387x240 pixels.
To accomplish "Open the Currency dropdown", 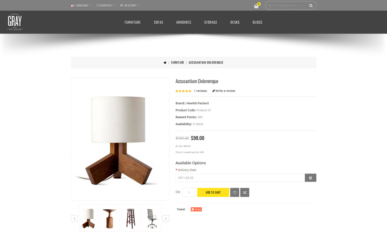I will [x=106, y=6].
